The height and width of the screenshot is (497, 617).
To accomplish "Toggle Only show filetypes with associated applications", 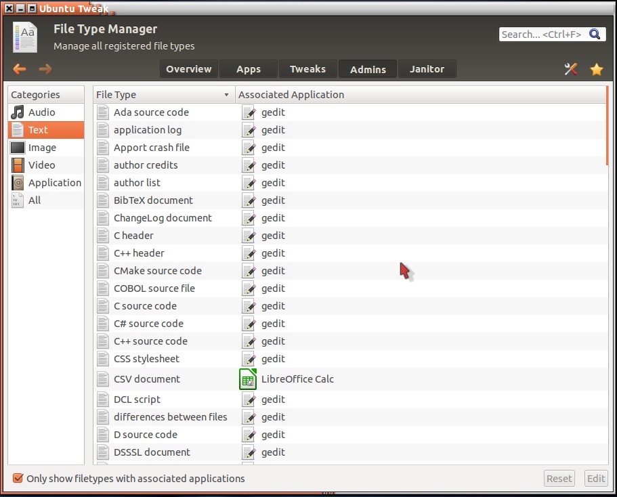I will tap(18, 478).
